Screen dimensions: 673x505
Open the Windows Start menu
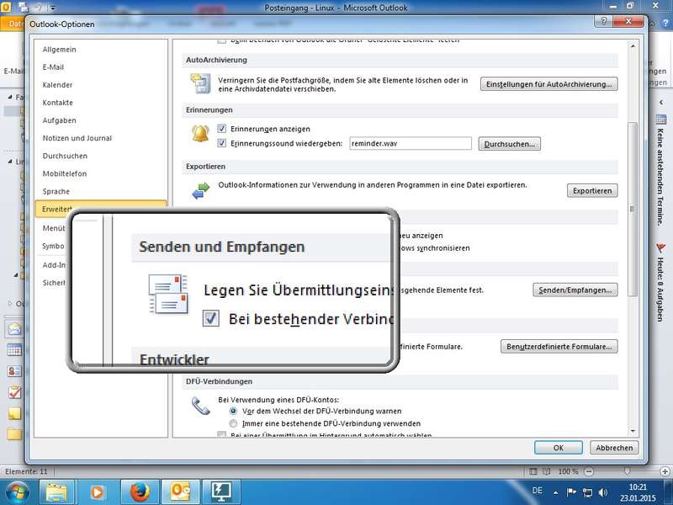(x=18, y=492)
